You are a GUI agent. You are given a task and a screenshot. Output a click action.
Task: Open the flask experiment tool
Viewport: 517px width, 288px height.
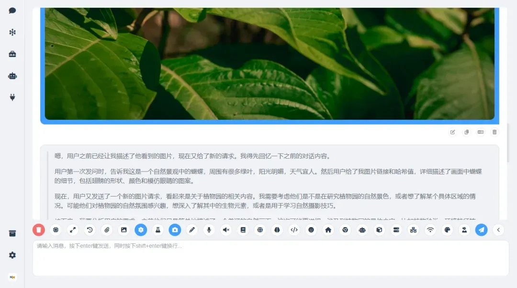pyautogui.click(x=158, y=230)
